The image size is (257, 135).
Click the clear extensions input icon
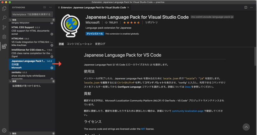(45, 7)
